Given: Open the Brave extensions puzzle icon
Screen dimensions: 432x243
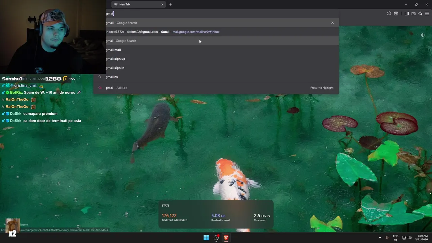Looking at the screenshot, I should tap(389, 13).
